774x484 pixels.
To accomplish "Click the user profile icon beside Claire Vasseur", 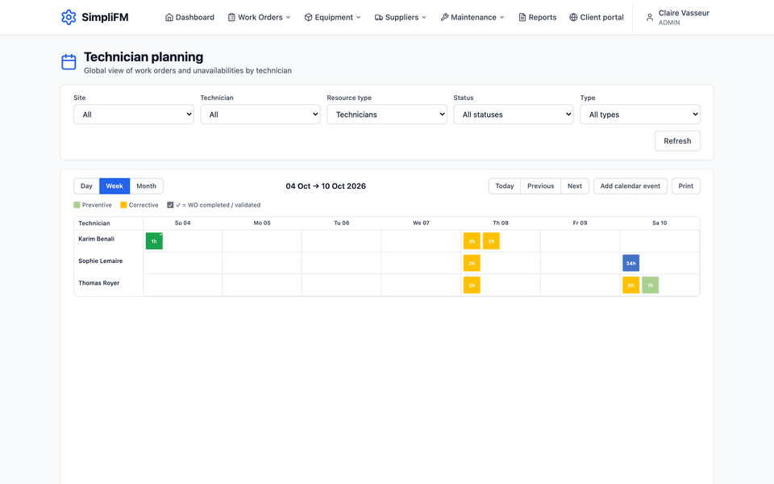I will [650, 17].
